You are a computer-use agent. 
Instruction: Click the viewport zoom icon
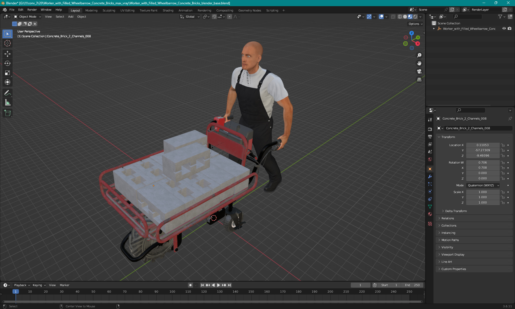click(419, 55)
